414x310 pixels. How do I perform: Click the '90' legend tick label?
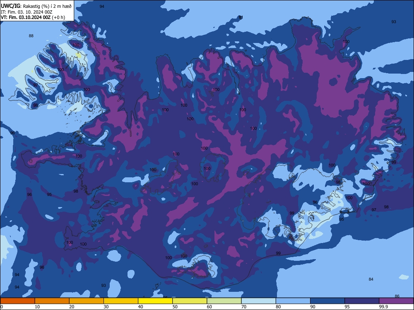click(x=313, y=307)
